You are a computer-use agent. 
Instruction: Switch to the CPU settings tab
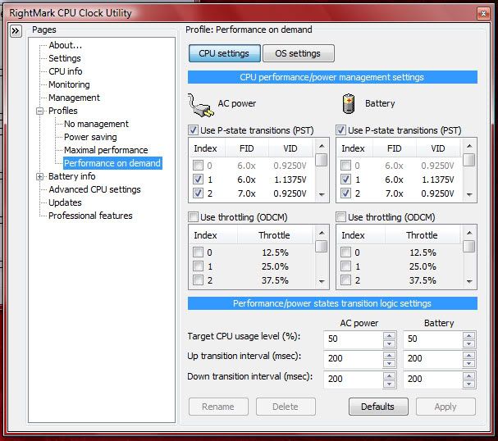click(x=224, y=53)
